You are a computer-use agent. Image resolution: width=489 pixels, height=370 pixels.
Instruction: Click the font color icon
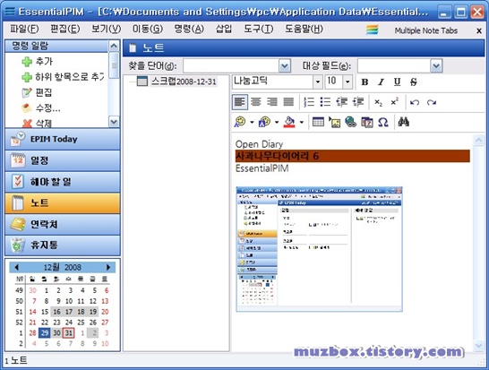240,122
